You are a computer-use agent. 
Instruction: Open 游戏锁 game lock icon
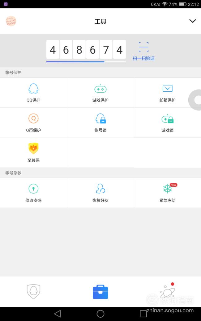[x=167, y=119]
